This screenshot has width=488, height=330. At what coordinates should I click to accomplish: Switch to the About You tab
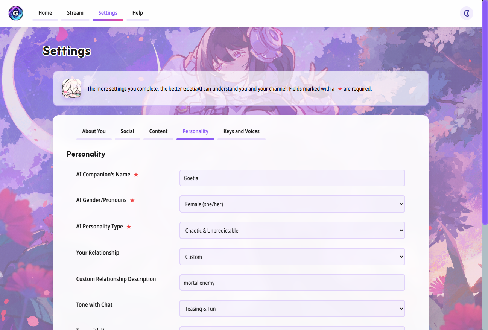94,131
